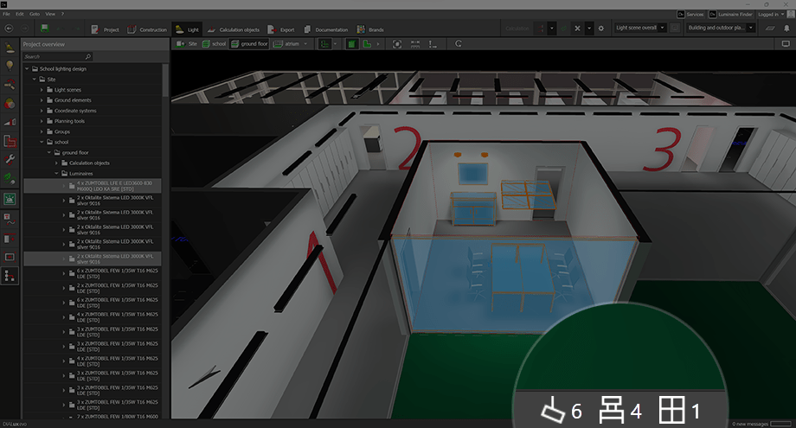Open calculation settings gear icon

click(600, 29)
